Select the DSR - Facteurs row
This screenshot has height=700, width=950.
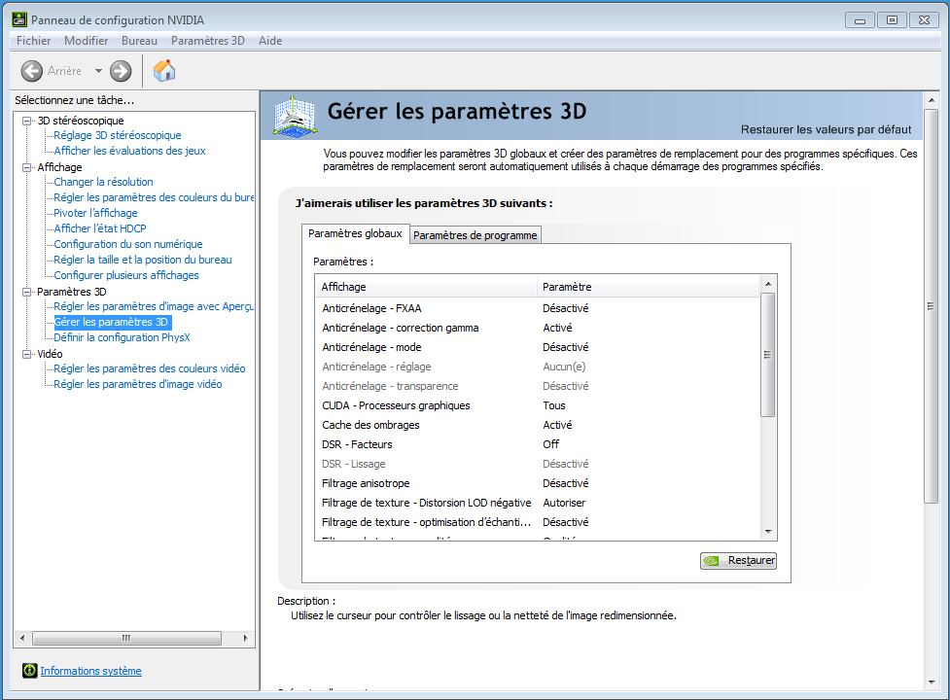538,444
